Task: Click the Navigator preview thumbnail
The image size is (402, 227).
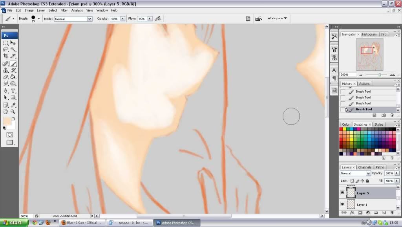Action: [369, 54]
